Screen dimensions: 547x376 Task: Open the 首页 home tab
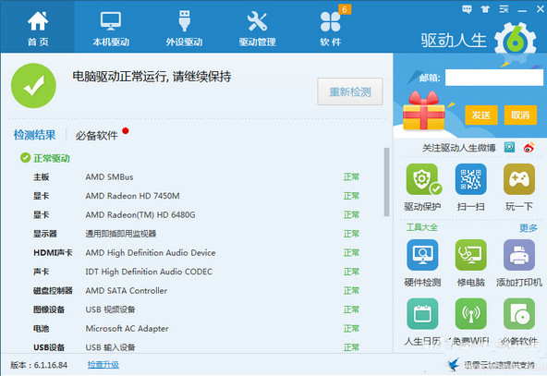click(38, 27)
